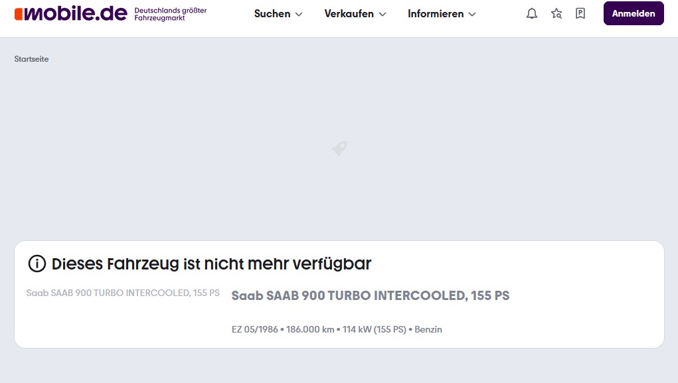Open the notifications bell icon
The width and height of the screenshot is (678, 383).
click(532, 14)
